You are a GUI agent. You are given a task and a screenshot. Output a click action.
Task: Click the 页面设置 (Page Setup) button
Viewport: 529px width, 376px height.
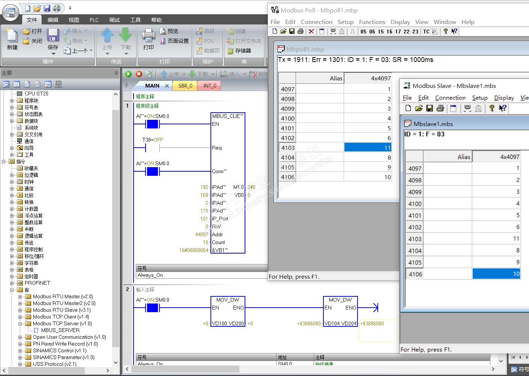(174, 41)
